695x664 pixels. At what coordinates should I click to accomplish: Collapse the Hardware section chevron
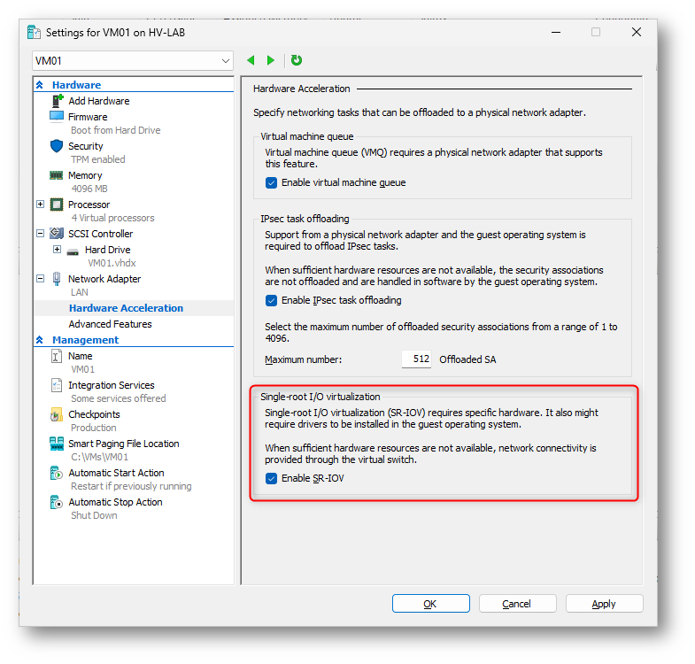pos(40,85)
